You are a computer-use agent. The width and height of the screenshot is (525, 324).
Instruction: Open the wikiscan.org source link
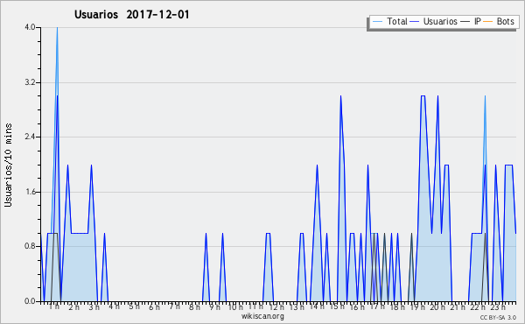click(x=262, y=316)
